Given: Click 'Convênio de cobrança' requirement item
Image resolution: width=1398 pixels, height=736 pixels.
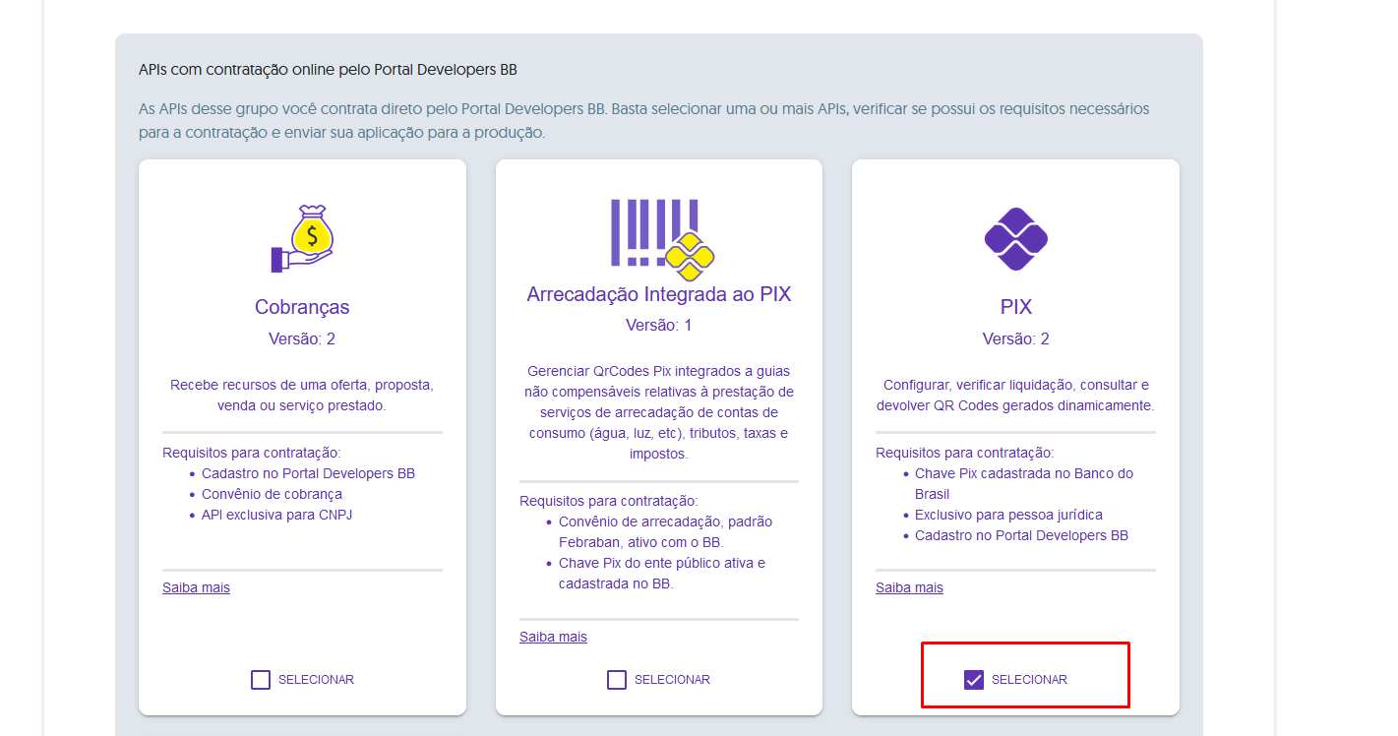Looking at the screenshot, I should tap(272, 494).
